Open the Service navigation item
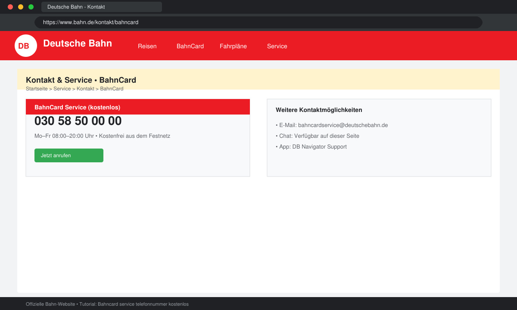The image size is (517, 310). point(277,46)
